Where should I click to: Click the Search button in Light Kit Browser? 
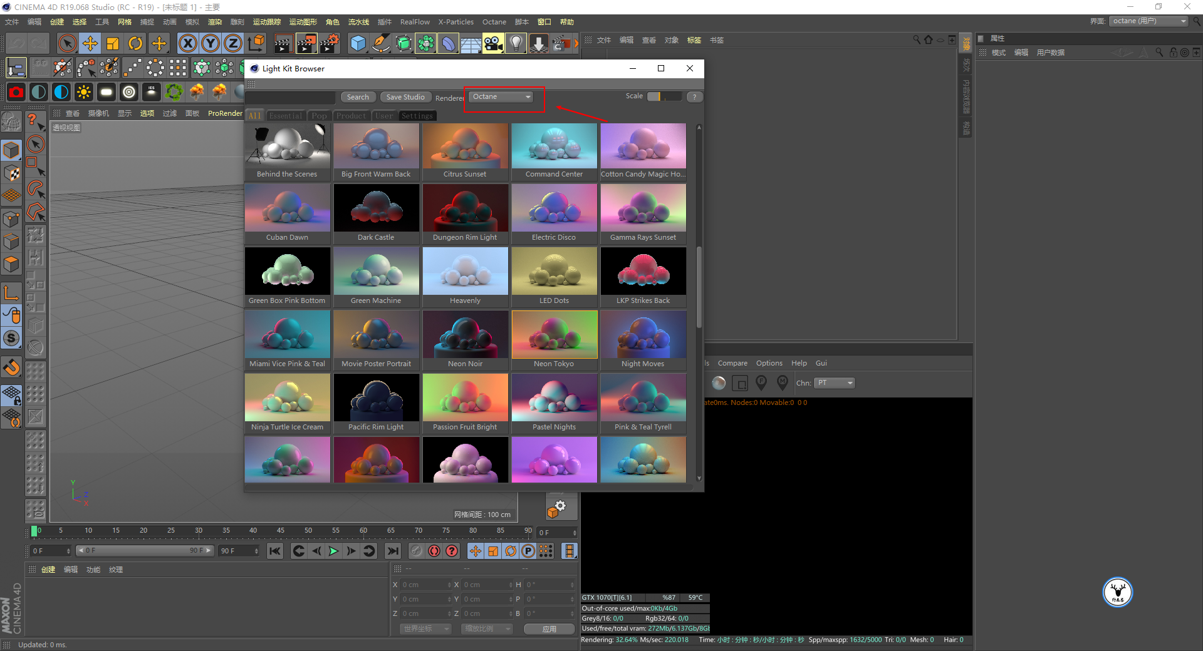pos(358,97)
